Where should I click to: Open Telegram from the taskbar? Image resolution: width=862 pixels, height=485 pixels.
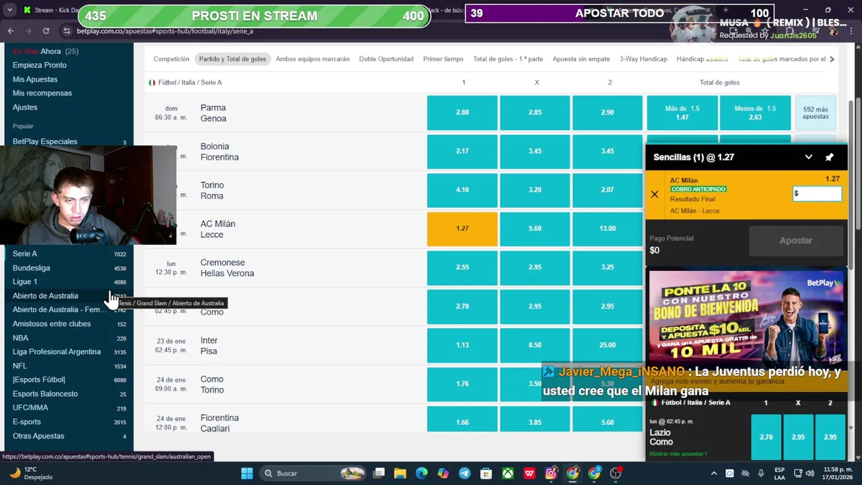(x=465, y=473)
